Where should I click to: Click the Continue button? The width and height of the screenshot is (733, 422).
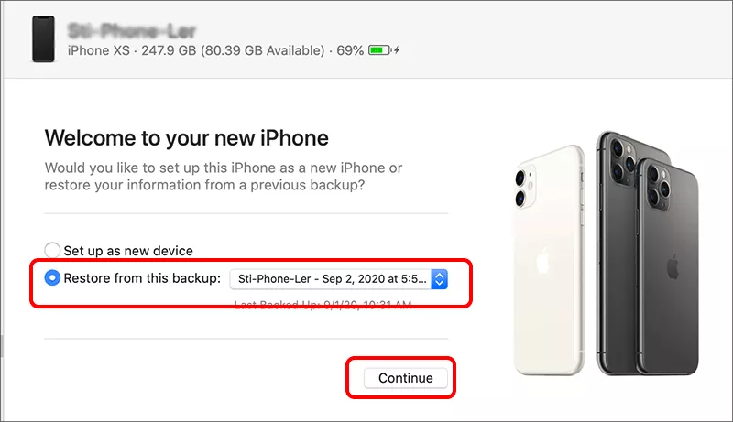[x=405, y=378]
